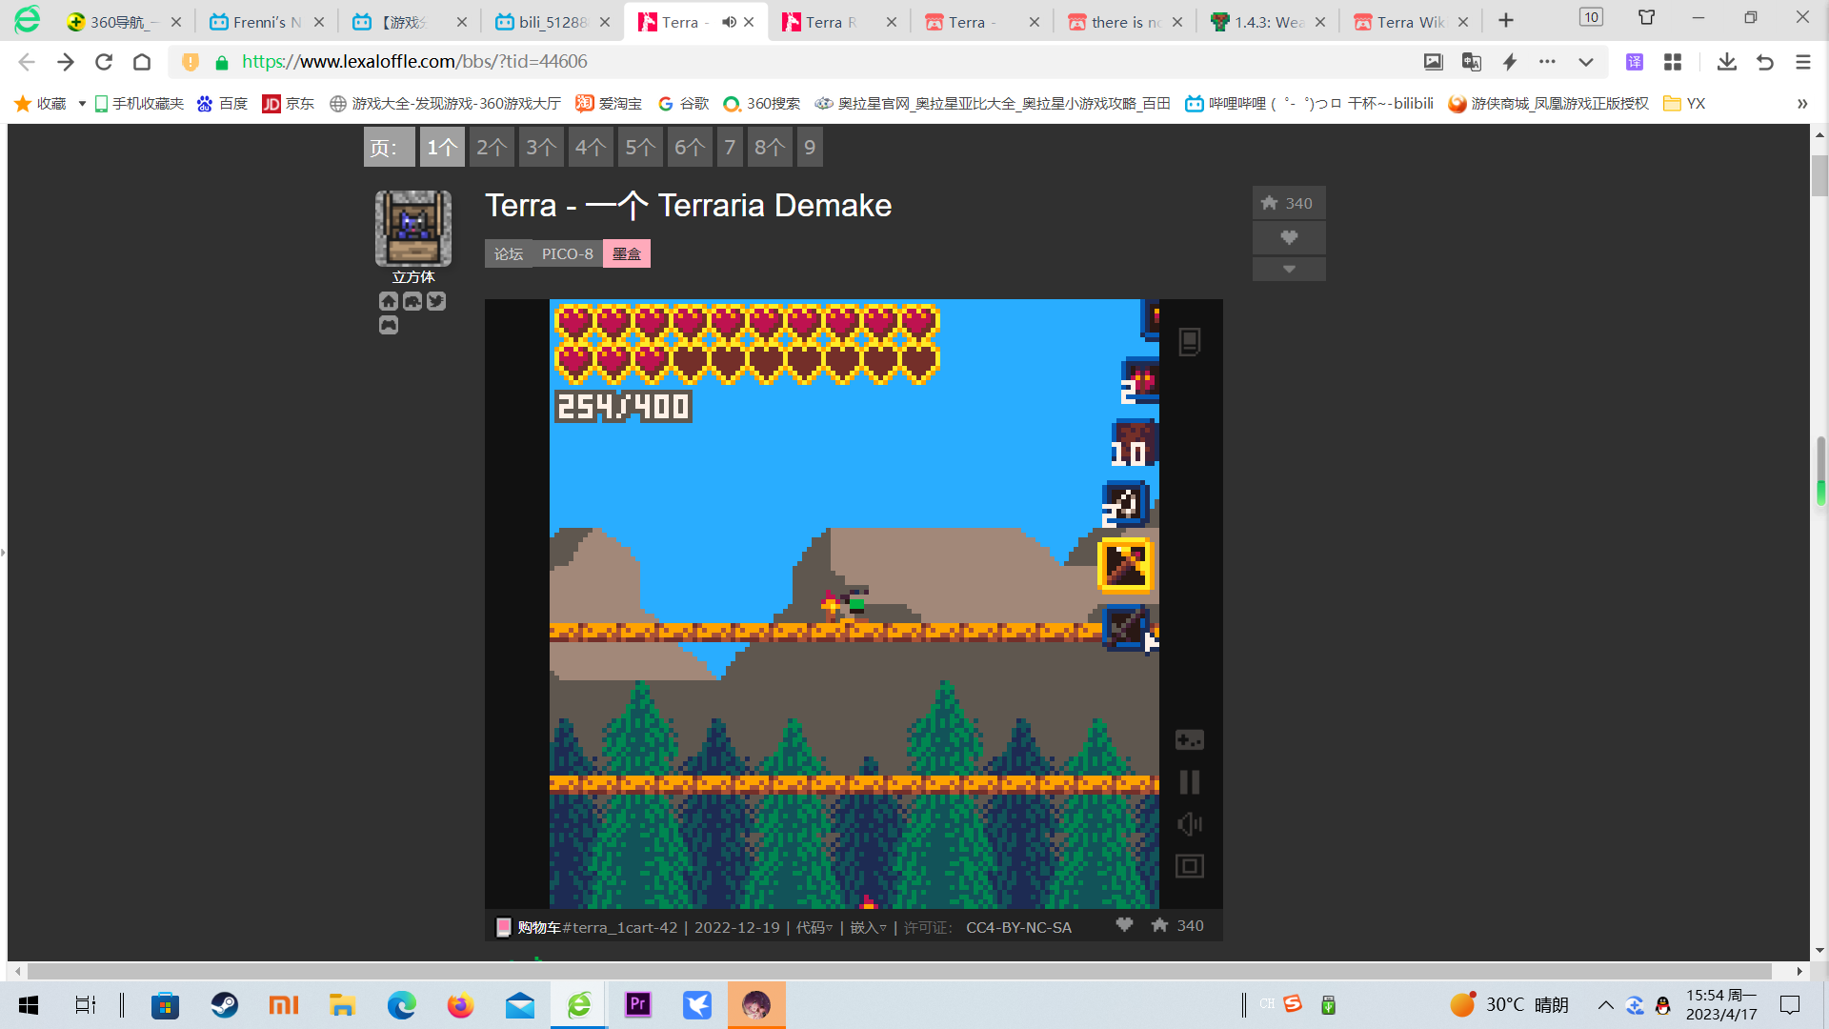Open the author's gamepad profile icon
Viewport: 1829px width, 1029px height.
[x=388, y=325]
